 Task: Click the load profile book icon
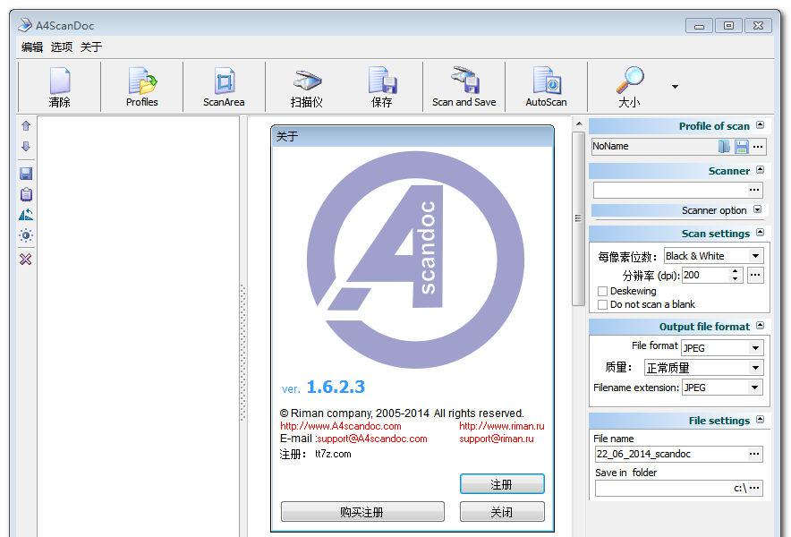pos(725,147)
